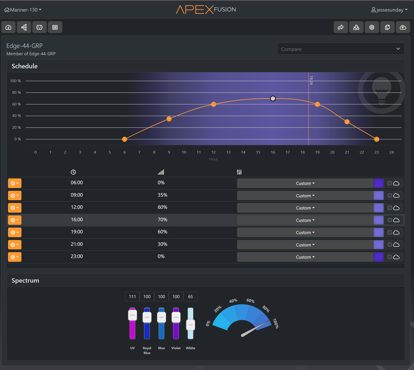This screenshot has width=414, height=370.
Task: Open the settings gear in top toolbar
Action: 372,27
